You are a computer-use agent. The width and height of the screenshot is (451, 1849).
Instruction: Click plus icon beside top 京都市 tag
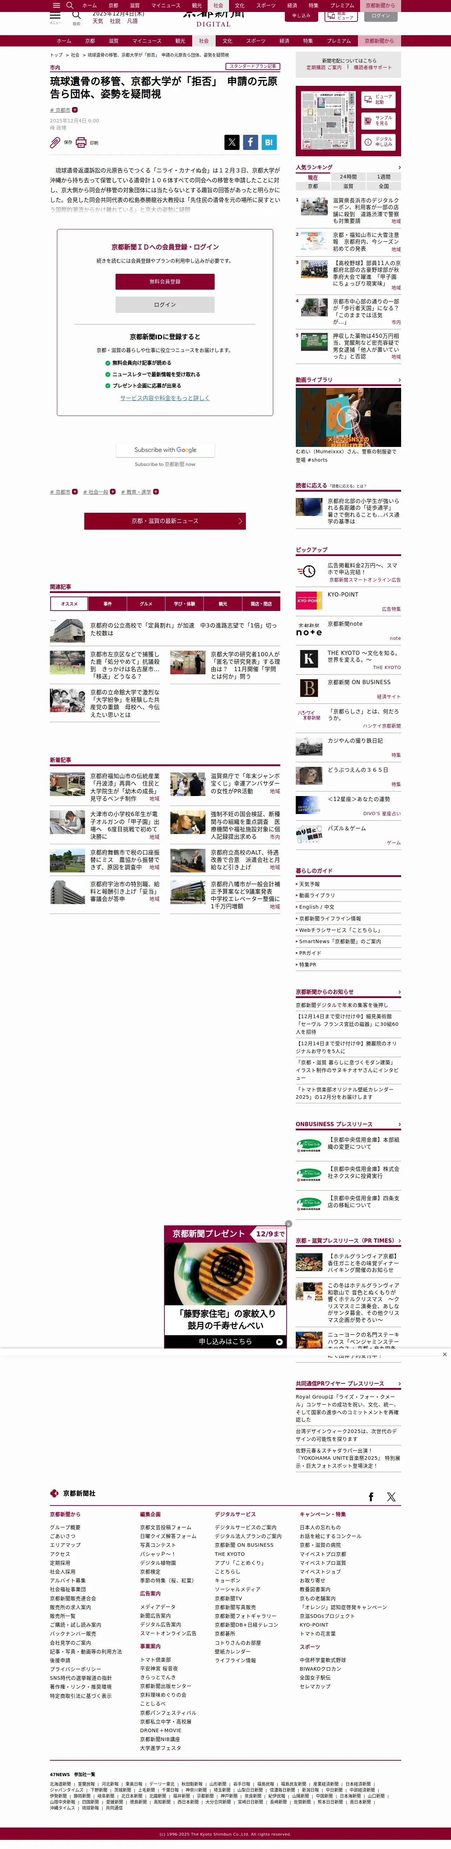pyautogui.click(x=75, y=110)
